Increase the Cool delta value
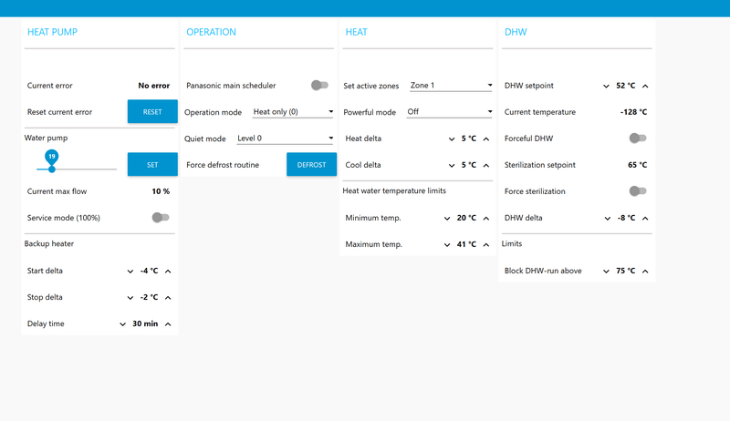The image size is (730, 421). pos(486,166)
